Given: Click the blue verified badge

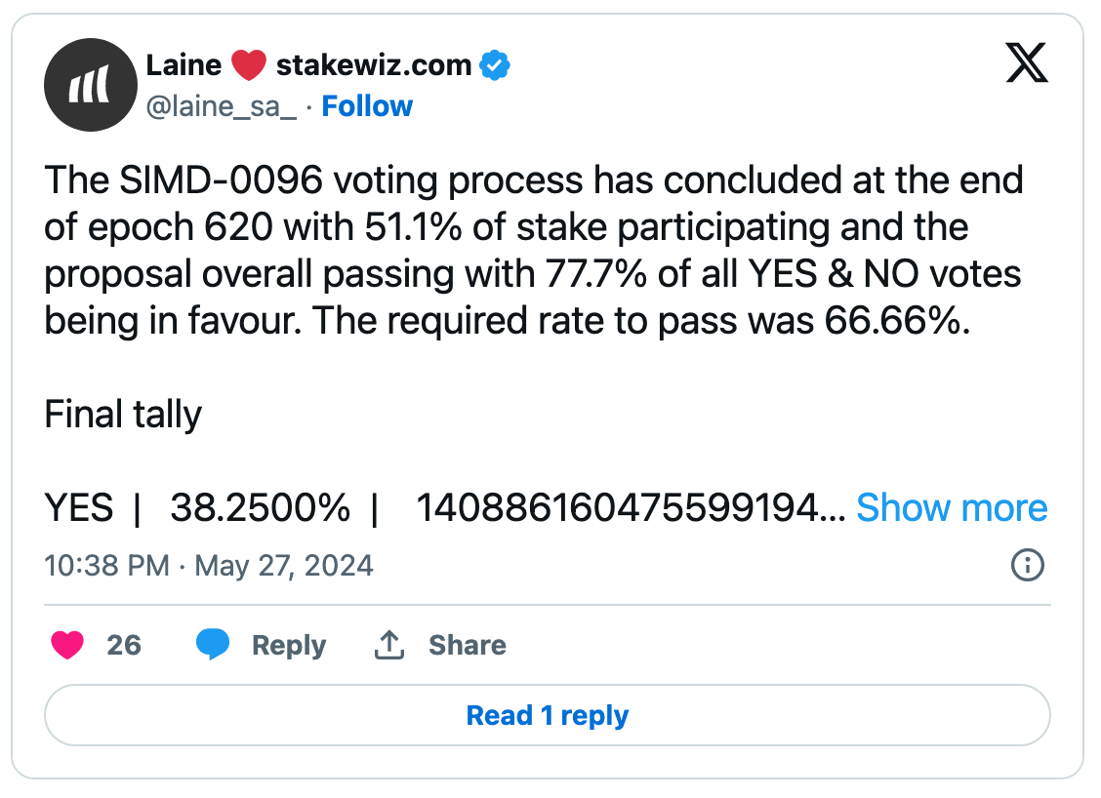Looking at the screenshot, I should click(x=496, y=66).
